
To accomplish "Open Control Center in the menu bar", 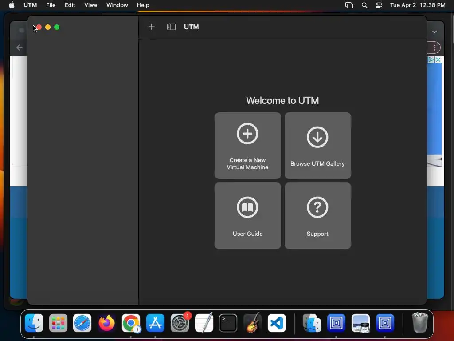I will tap(379, 5).
